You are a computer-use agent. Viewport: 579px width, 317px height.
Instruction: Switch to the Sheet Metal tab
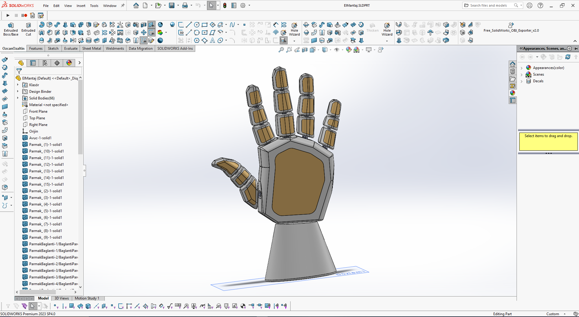[92, 49]
